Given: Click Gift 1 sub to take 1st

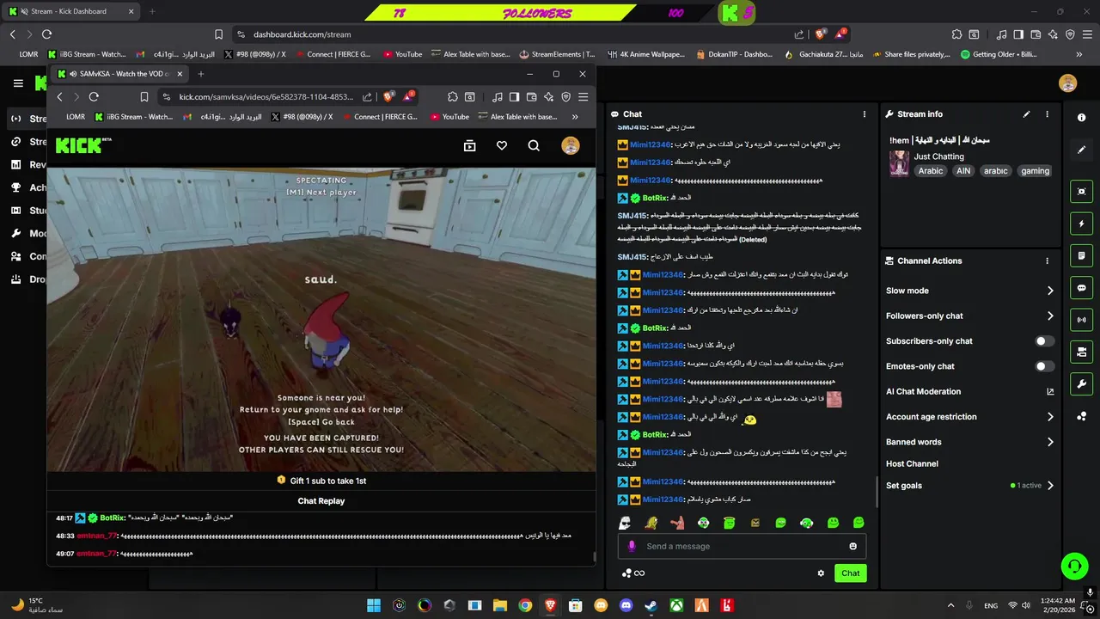Looking at the screenshot, I should point(321,481).
